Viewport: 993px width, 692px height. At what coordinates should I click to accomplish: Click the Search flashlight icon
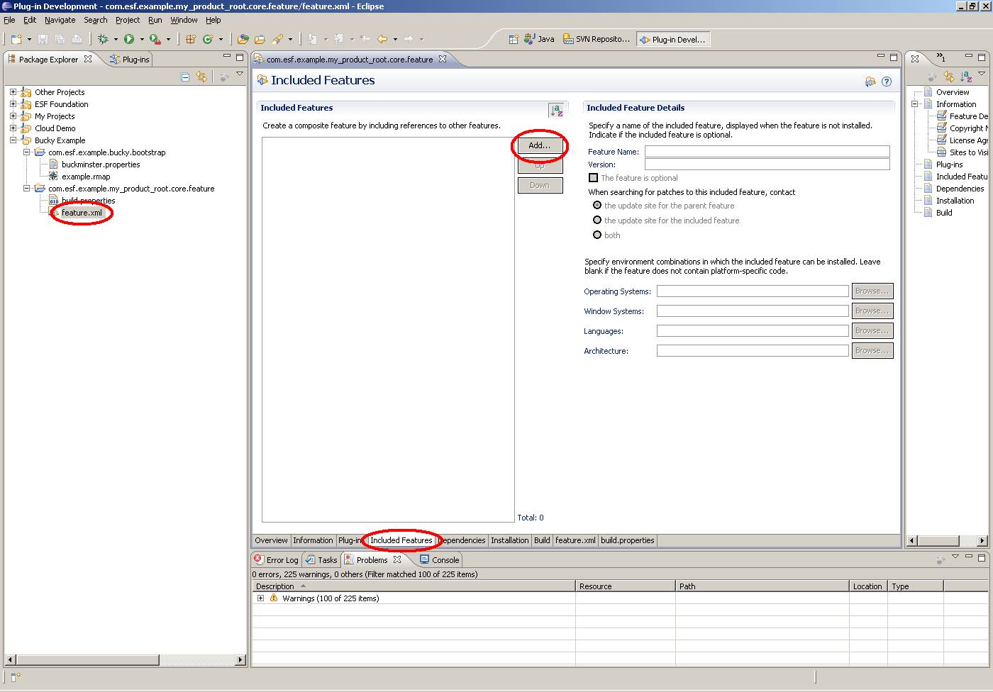tap(277, 39)
